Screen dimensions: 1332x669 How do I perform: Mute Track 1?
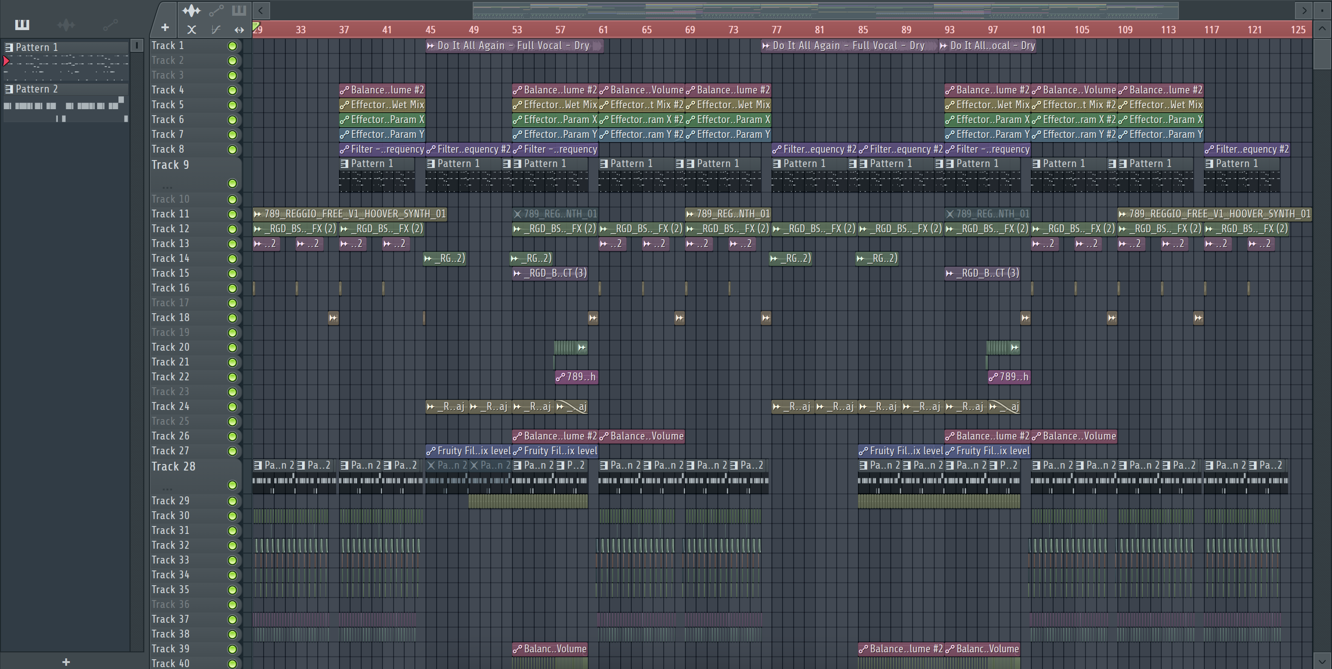pyautogui.click(x=232, y=46)
